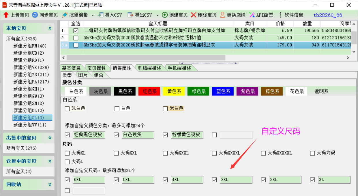
Task: Click the 上传宝贝 upload arrow icon
Action: click(x=6, y=15)
